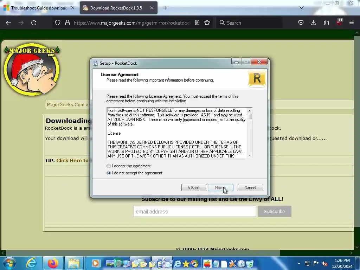Launch Internet Explorer from taskbar
Viewport: 360px width, 270px height.
point(31,263)
